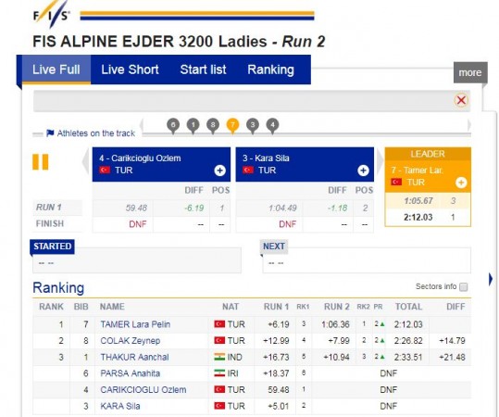The width and height of the screenshot is (499, 417).
Task: Select track marker bib 4
Action: [272, 125]
